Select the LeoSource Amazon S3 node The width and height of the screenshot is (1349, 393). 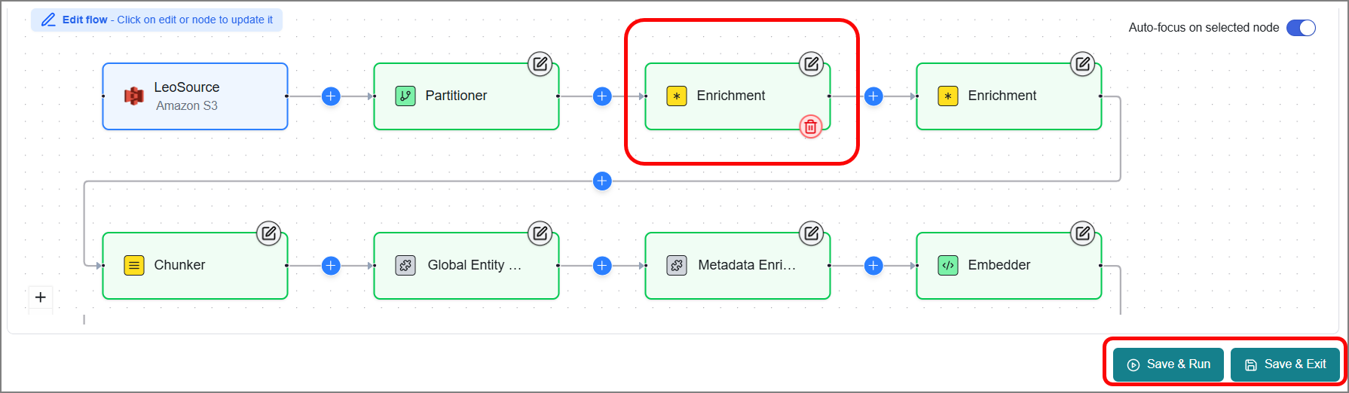click(x=195, y=96)
